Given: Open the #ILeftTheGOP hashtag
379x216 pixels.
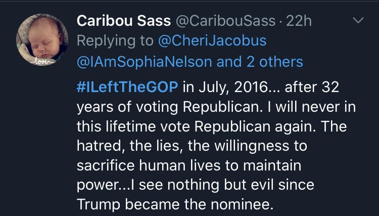Looking at the screenshot, I should (x=128, y=87).
